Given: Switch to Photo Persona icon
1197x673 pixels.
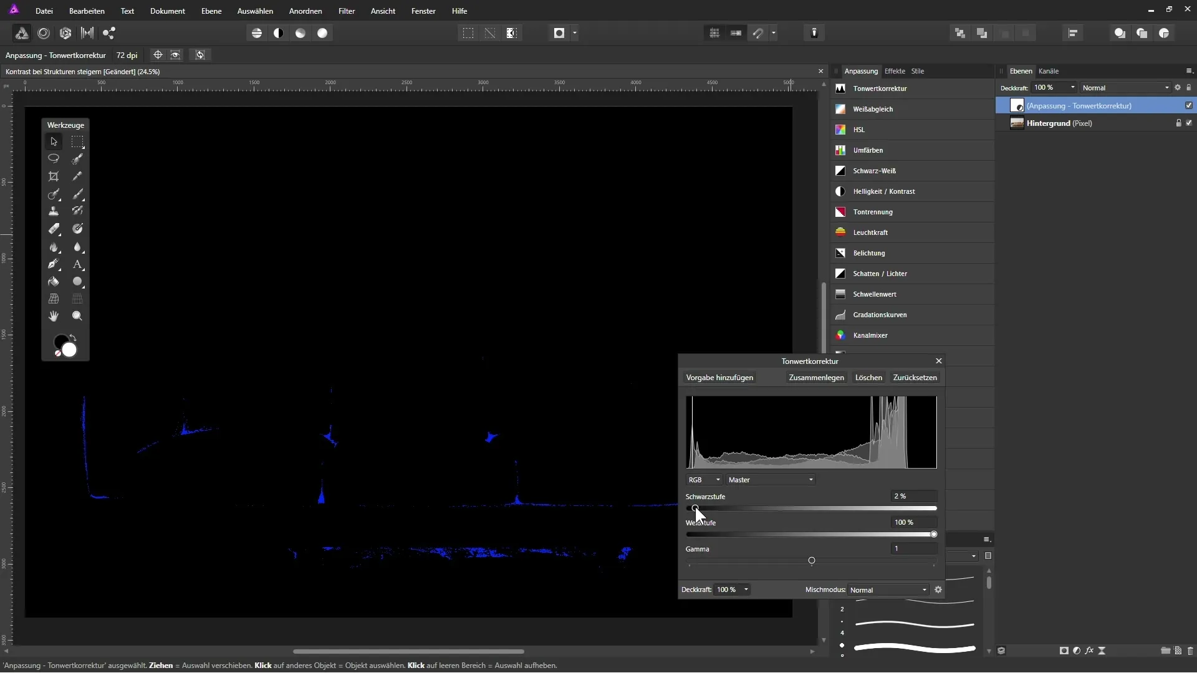Looking at the screenshot, I should click(x=22, y=33).
